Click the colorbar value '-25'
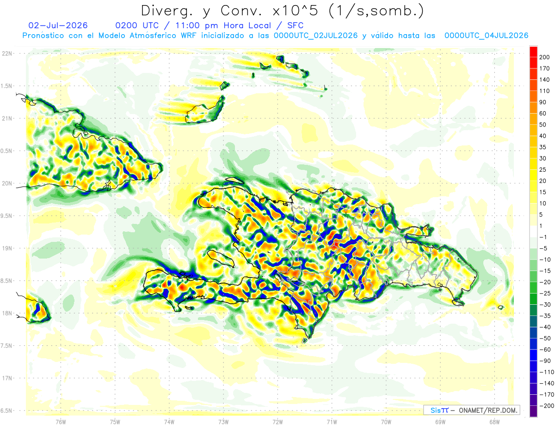 [x=545, y=294]
